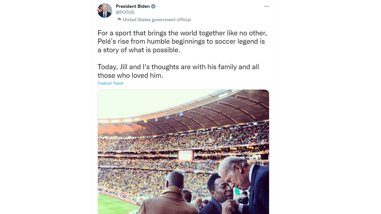
Task: Open the attached stadium photo
Action: point(183,149)
